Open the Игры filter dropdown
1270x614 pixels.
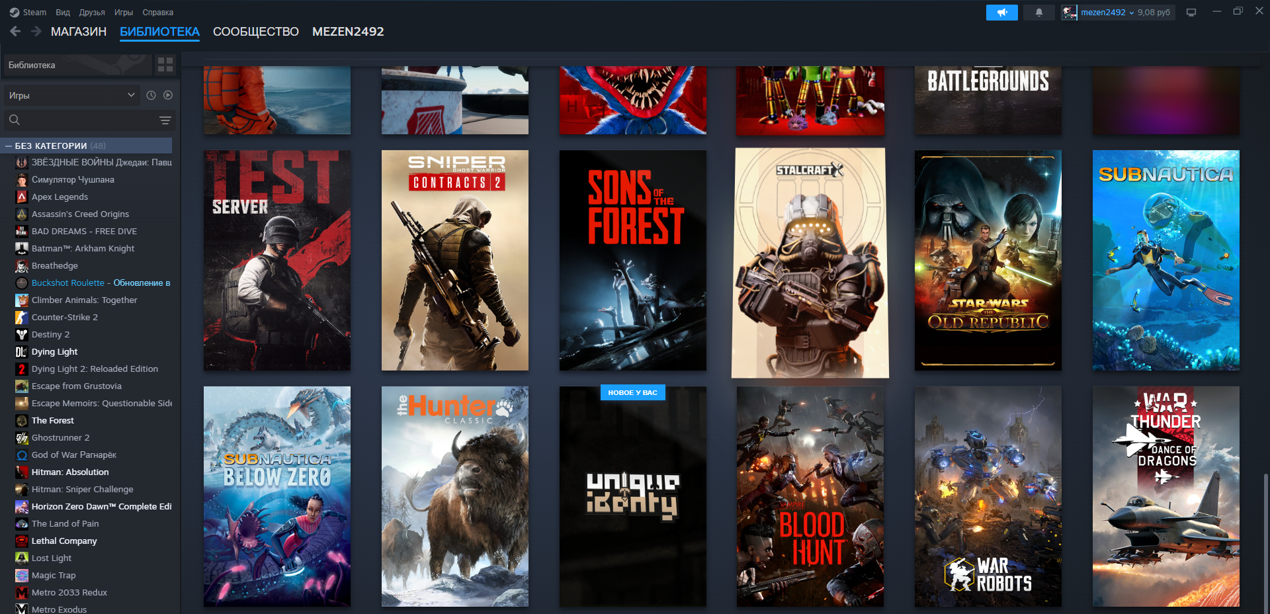[x=71, y=95]
